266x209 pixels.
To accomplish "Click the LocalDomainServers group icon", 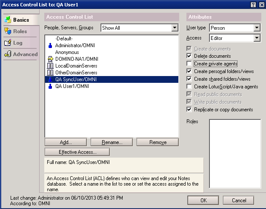I will click(50, 66).
